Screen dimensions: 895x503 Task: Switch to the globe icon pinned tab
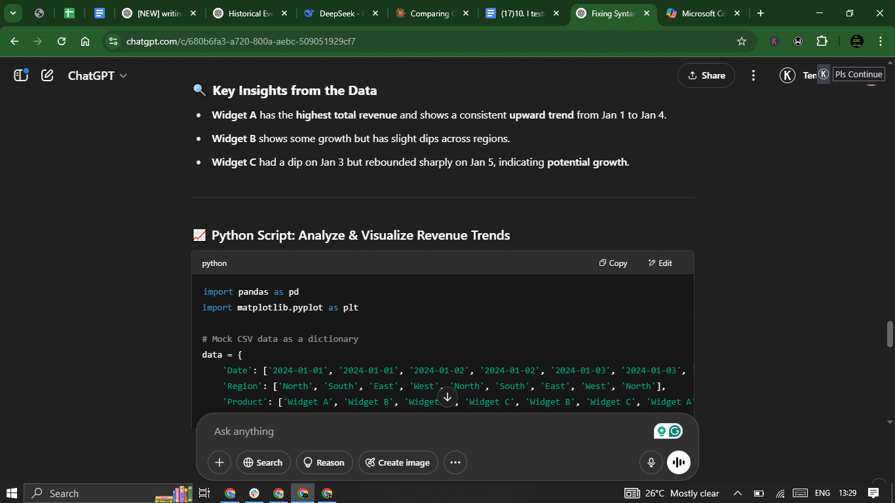[x=39, y=13]
